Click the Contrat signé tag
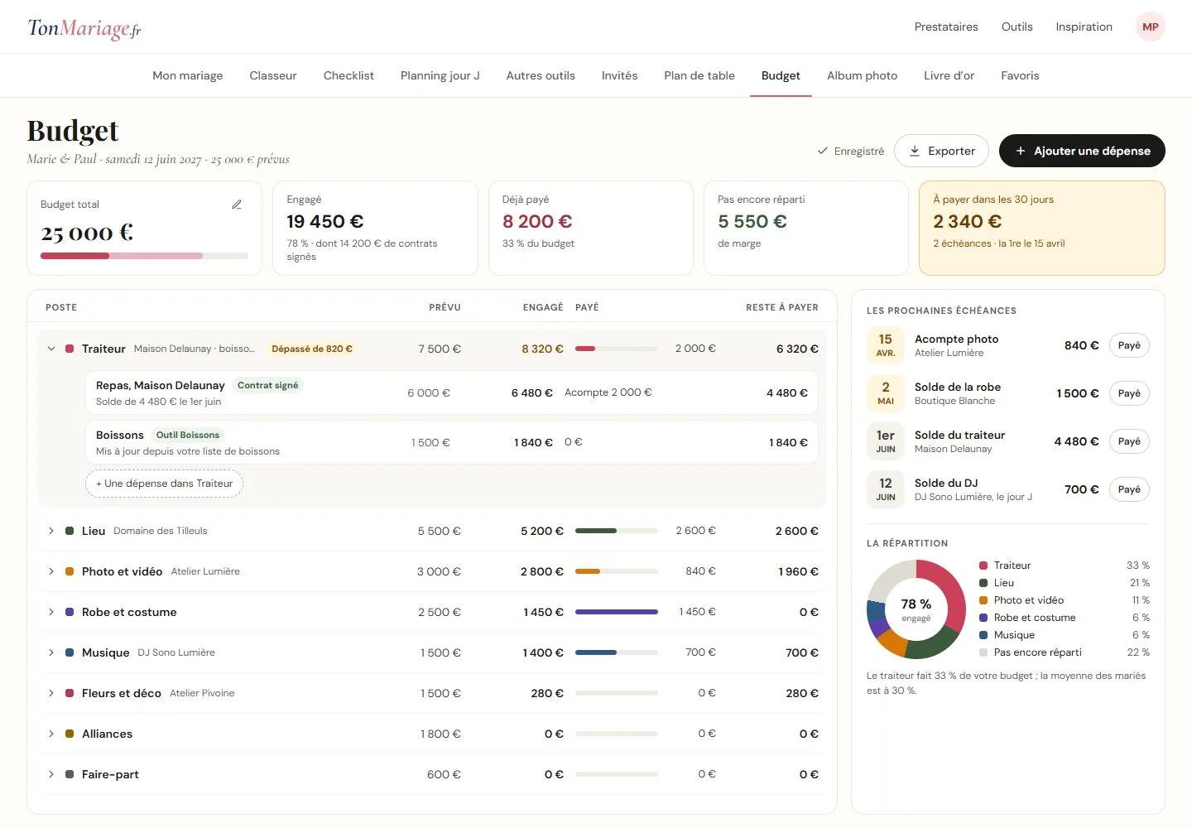This screenshot has height=828, width=1192. point(267,385)
